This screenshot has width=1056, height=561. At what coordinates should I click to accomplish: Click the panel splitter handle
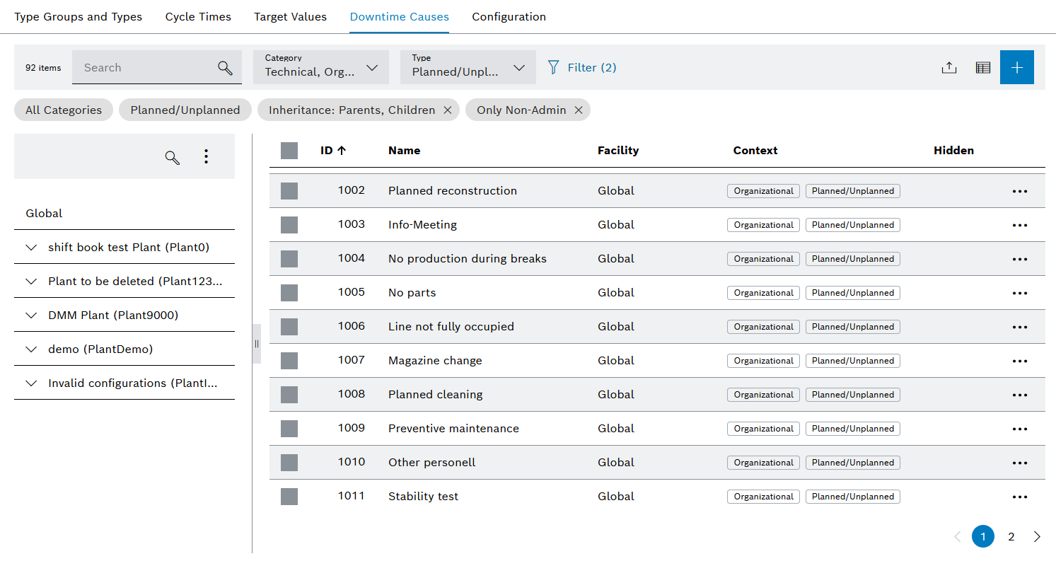(x=257, y=344)
